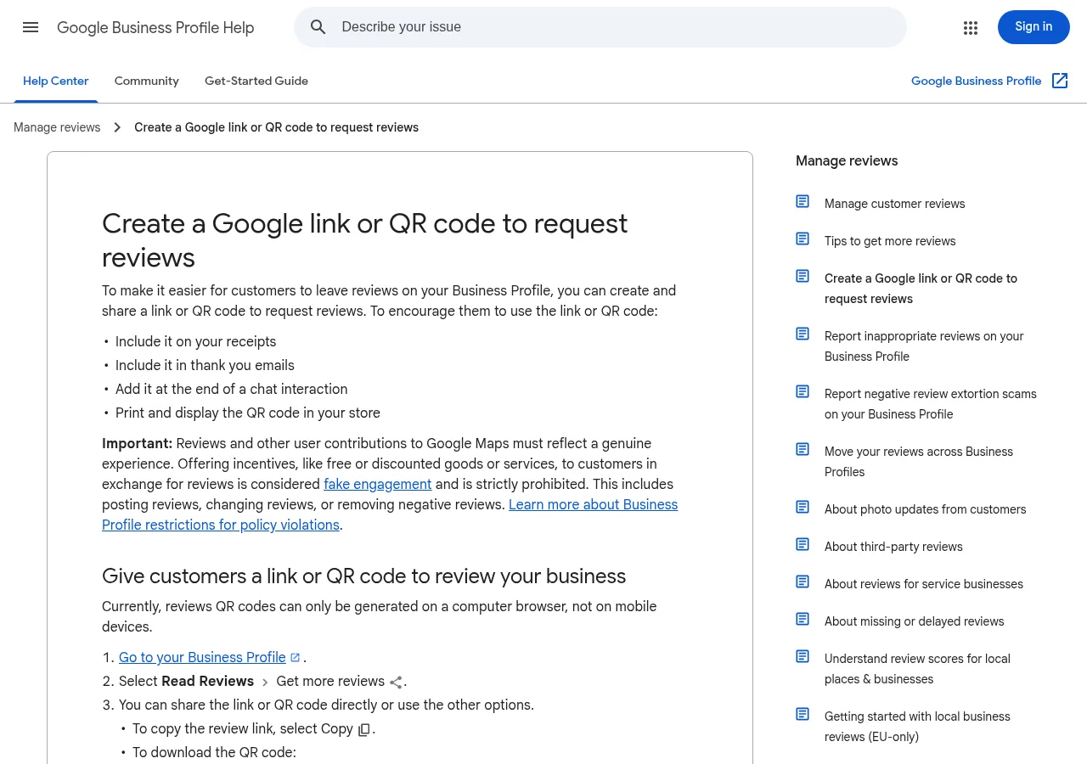Click the article icon beside Getting started with local business reviews
Screen dimensions: 1087x764
803,714
